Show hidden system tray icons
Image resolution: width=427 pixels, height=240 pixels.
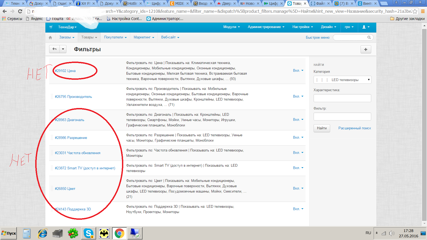point(377,233)
